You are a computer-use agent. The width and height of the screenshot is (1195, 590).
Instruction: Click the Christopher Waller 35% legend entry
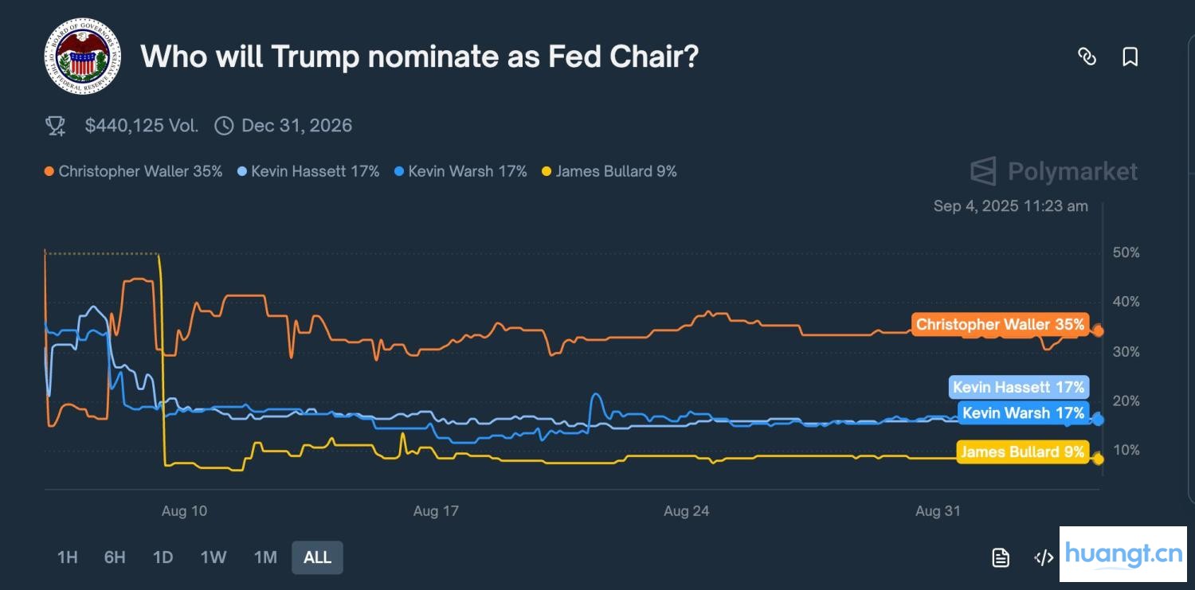140,171
